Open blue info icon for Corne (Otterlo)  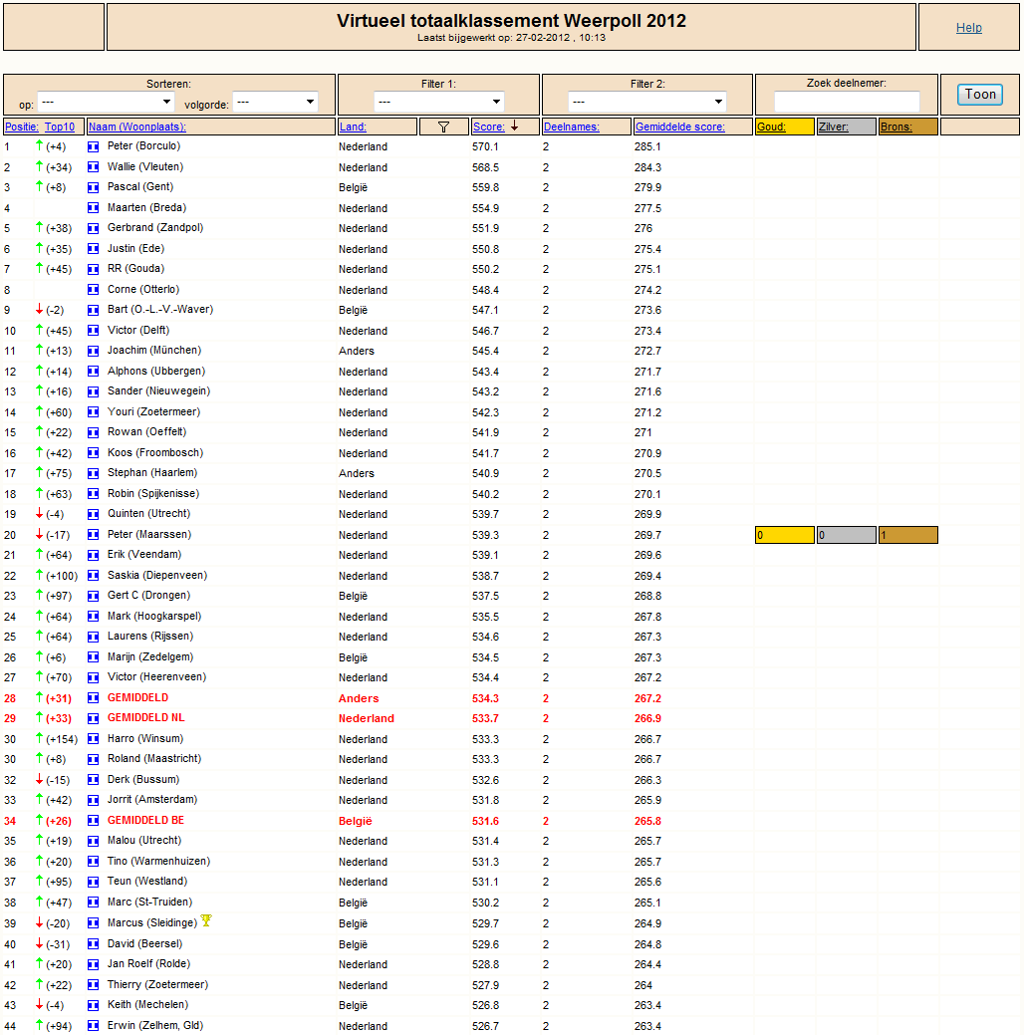tap(93, 290)
